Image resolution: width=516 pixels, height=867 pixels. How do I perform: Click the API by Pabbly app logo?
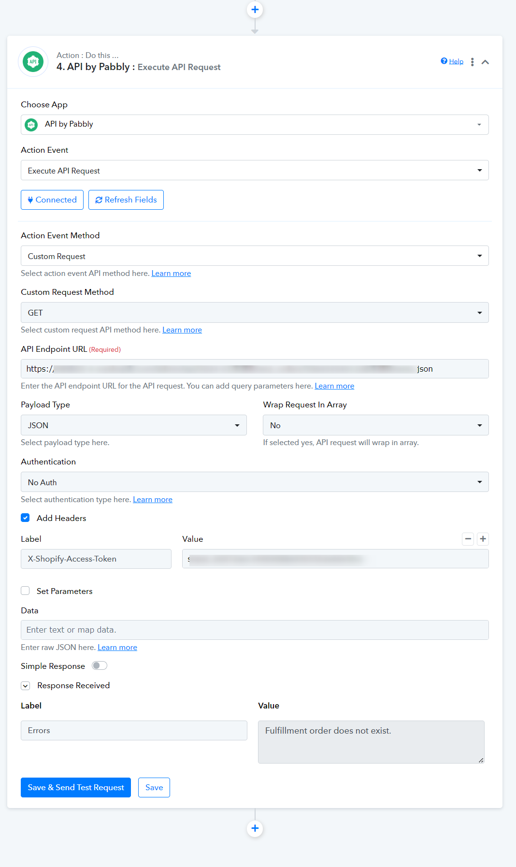click(33, 61)
